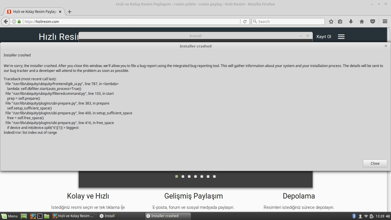Click the Hızlı Resim site logo

tap(59, 37)
